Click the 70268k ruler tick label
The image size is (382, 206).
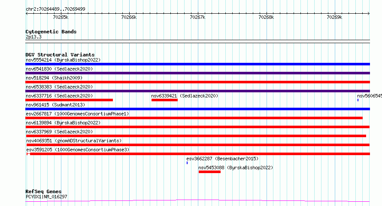[266, 17]
